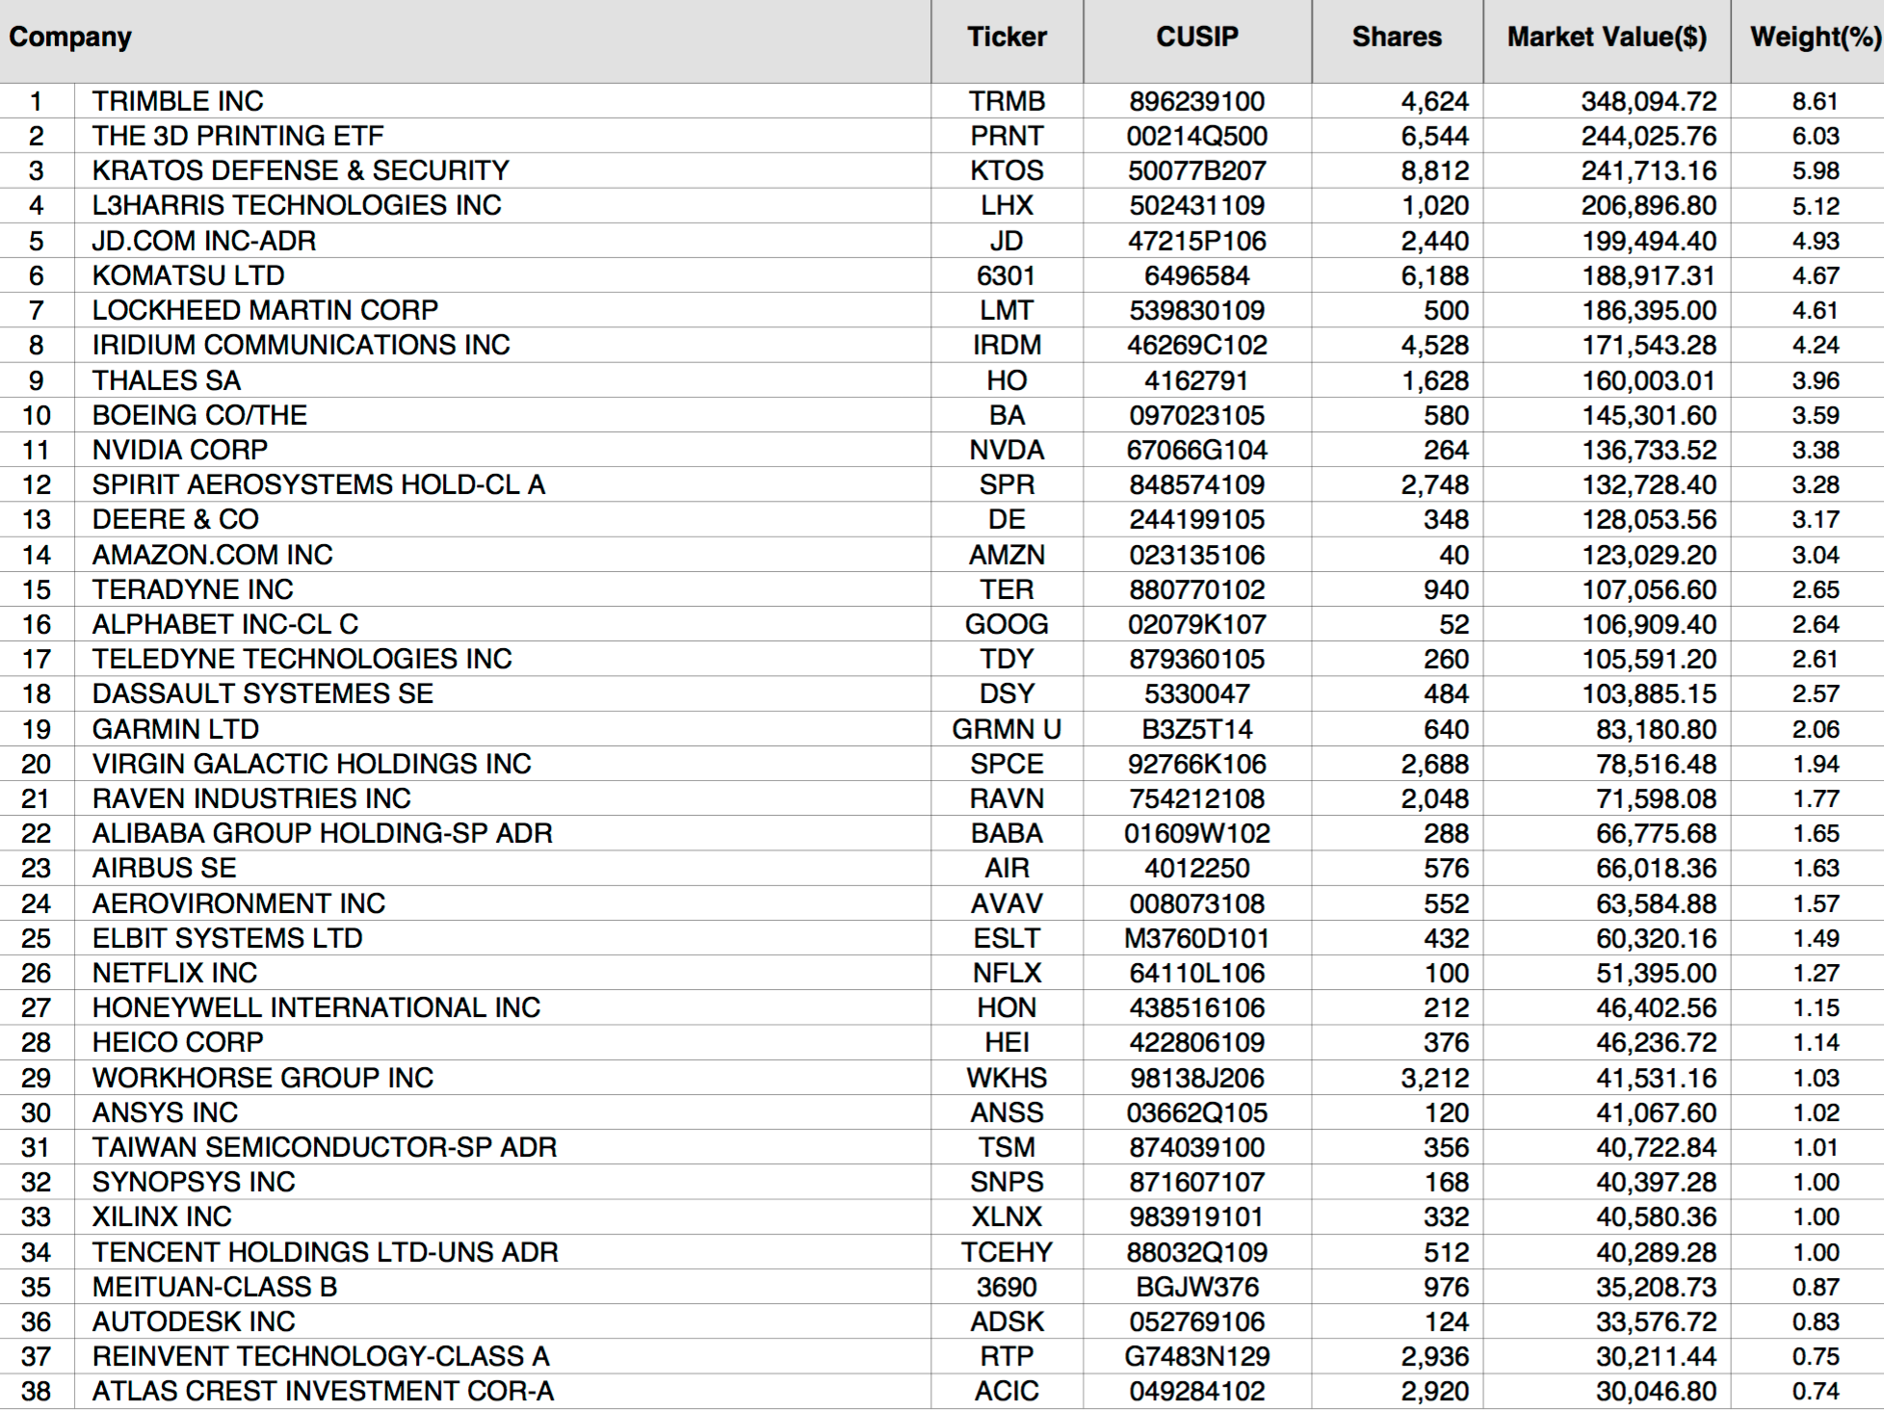Viewport: 1884px width, 1410px height.
Task: Click CUSIP 754212108 for Raven Industries
Action: coord(1197,798)
